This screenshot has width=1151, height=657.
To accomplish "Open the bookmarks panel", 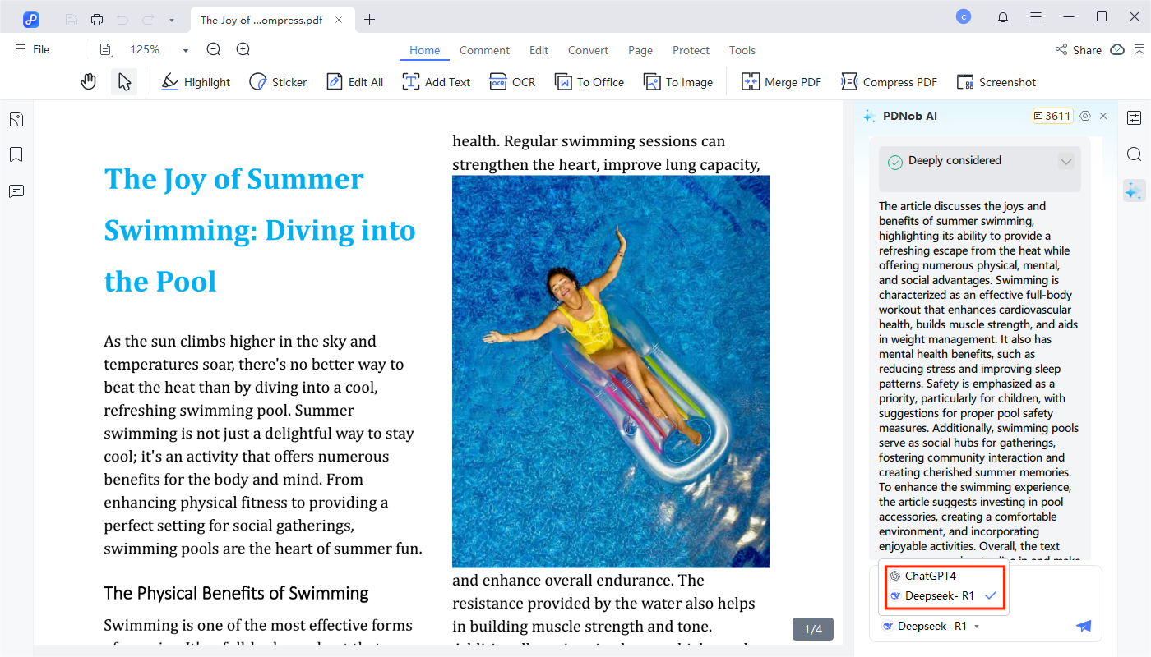I will [x=16, y=154].
